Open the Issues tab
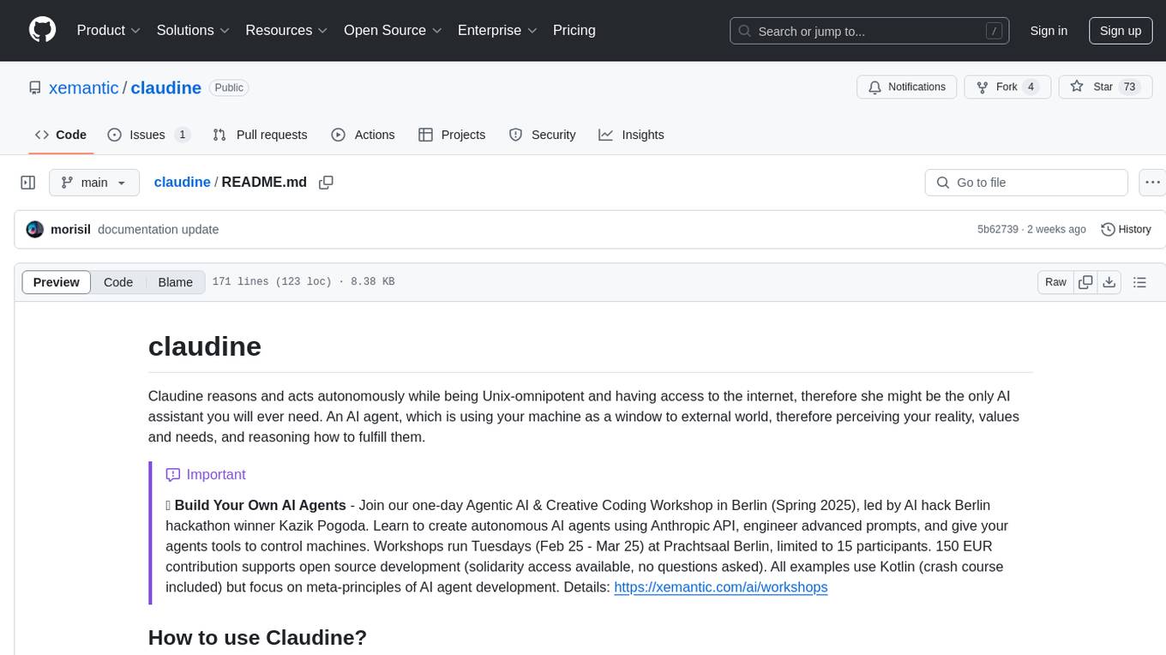 point(148,135)
